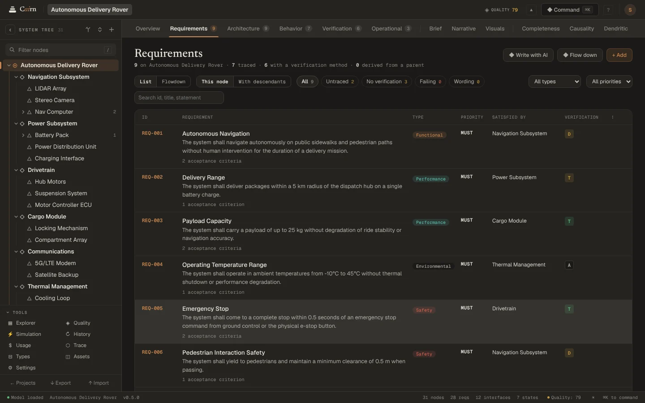
Task: Filter requirements by No verification
Action: pyautogui.click(x=387, y=81)
